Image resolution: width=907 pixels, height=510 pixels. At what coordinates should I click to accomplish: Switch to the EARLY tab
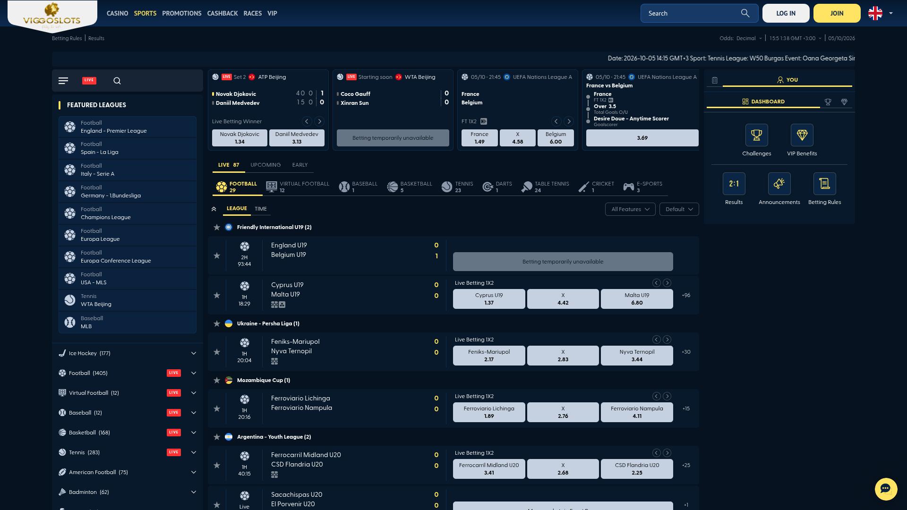(x=300, y=165)
